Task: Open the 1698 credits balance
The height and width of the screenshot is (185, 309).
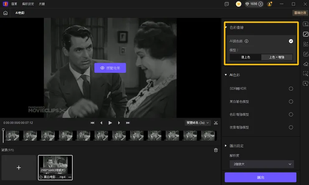Action: 254,4
